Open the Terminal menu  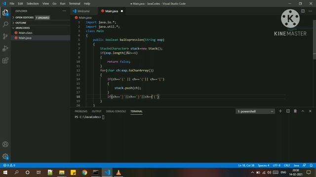(75, 3)
